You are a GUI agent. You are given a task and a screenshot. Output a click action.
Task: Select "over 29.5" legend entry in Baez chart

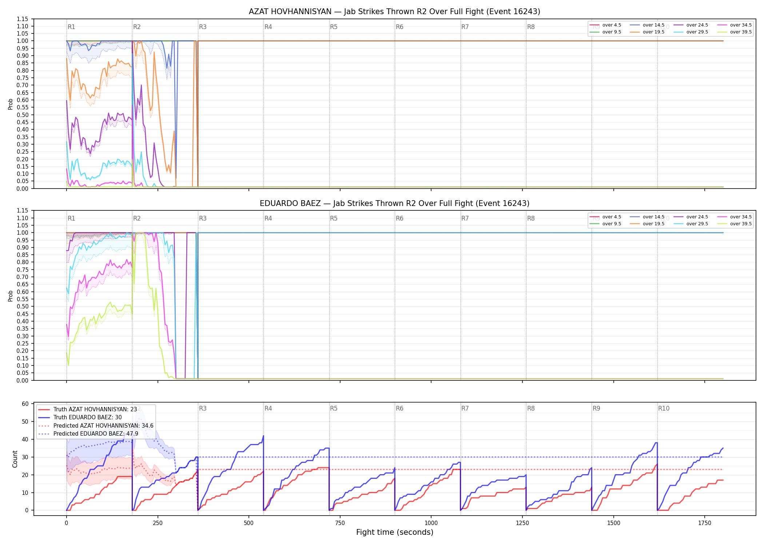[691, 224]
